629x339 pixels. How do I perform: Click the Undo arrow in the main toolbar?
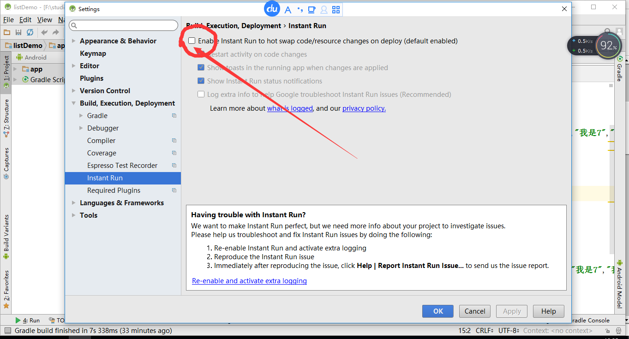click(x=44, y=32)
